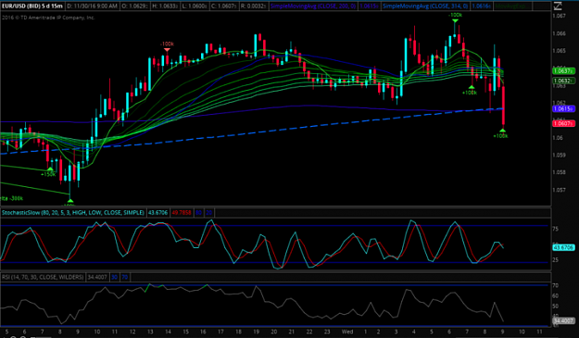Click the chart scale icon at top right
The width and height of the screenshot is (579, 338).
click(557, 6)
